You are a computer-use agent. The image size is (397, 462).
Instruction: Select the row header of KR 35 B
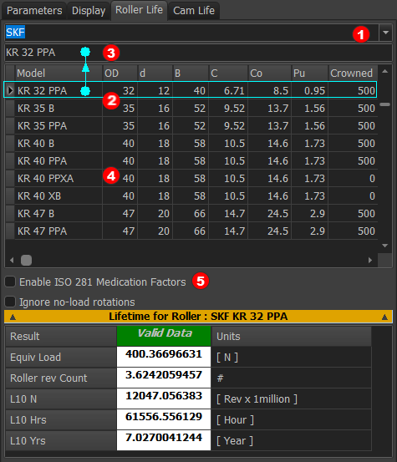pyautogui.click(x=10, y=108)
